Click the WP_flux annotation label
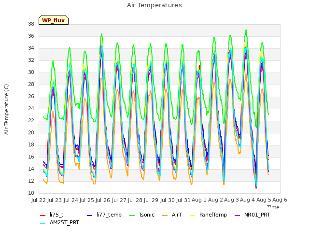Viewport: 309px width, 232px height. pyautogui.click(x=54, y=20)
